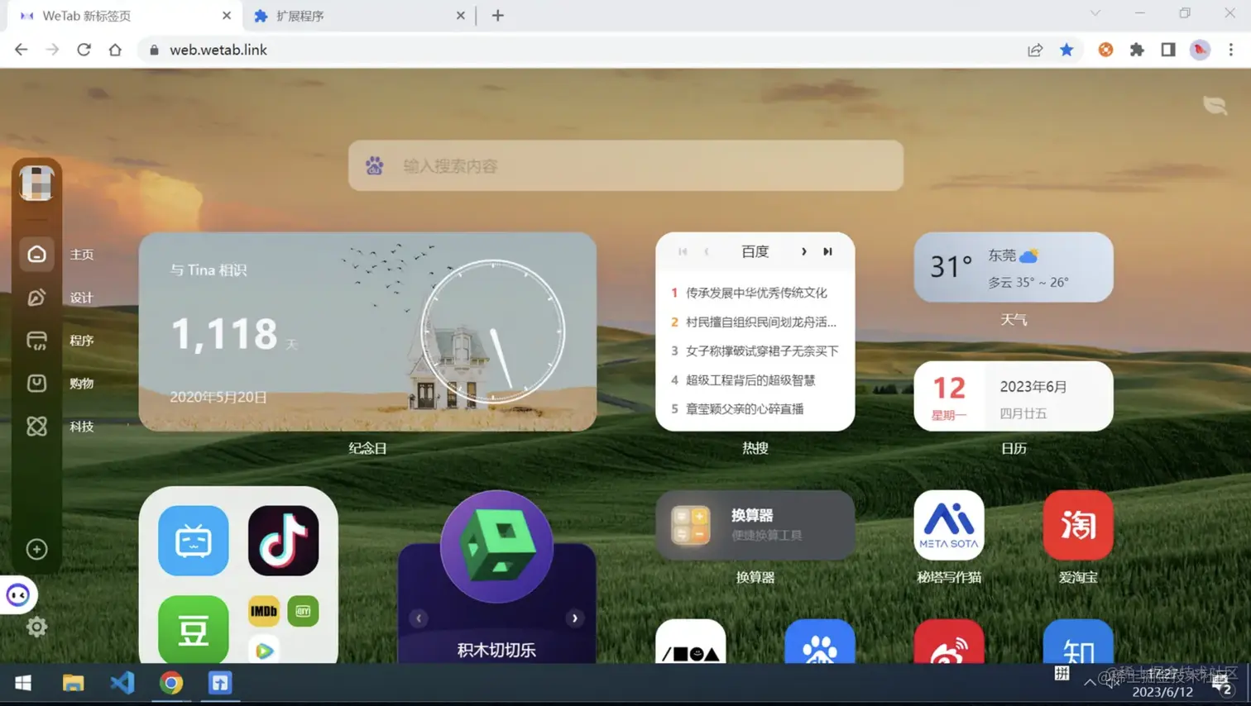Open the anniversary widget 与 Tina 相识

coord(367,332)
